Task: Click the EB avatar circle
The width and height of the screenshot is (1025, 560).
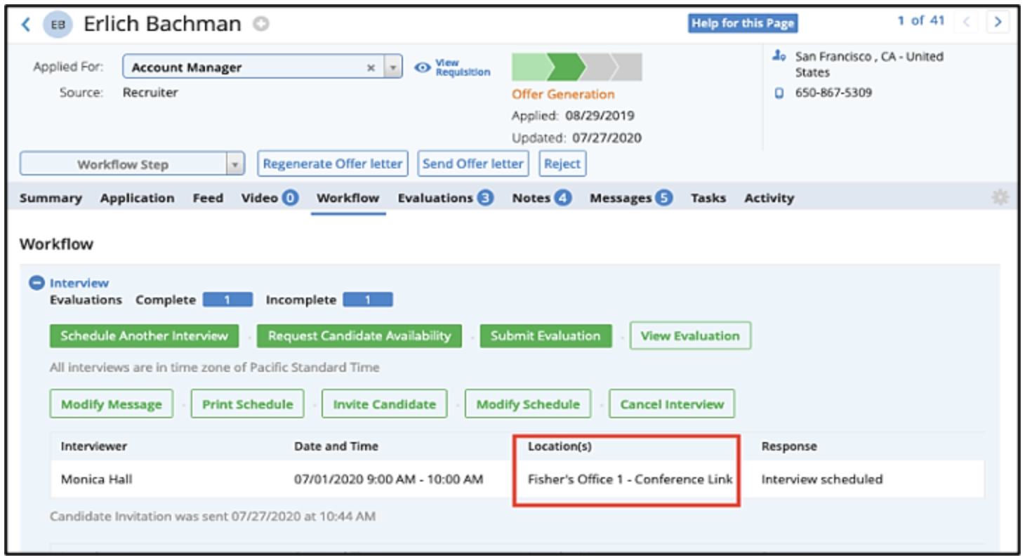Action: pyautogui.click(x=58, y=25)
